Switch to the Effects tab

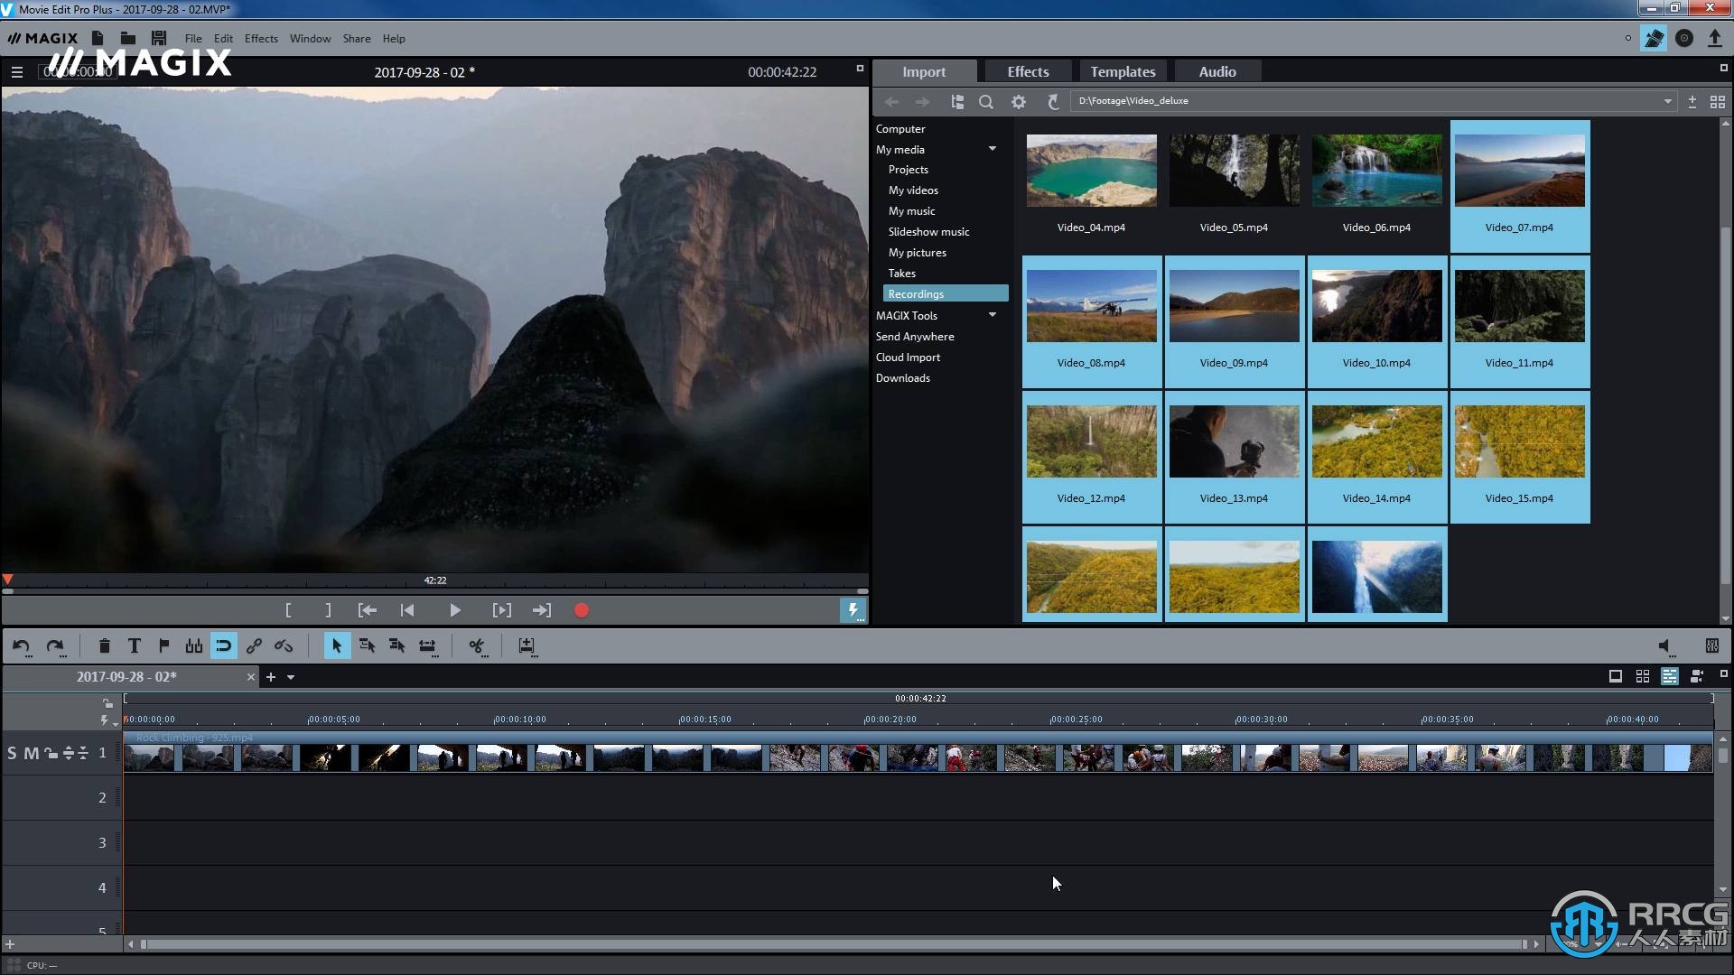pyautogui.click(x=1028, y=71)
